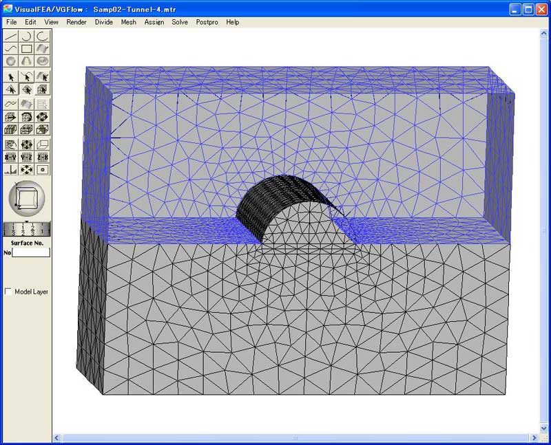Select the Sphere primitive tool

[x=11, y=61]
